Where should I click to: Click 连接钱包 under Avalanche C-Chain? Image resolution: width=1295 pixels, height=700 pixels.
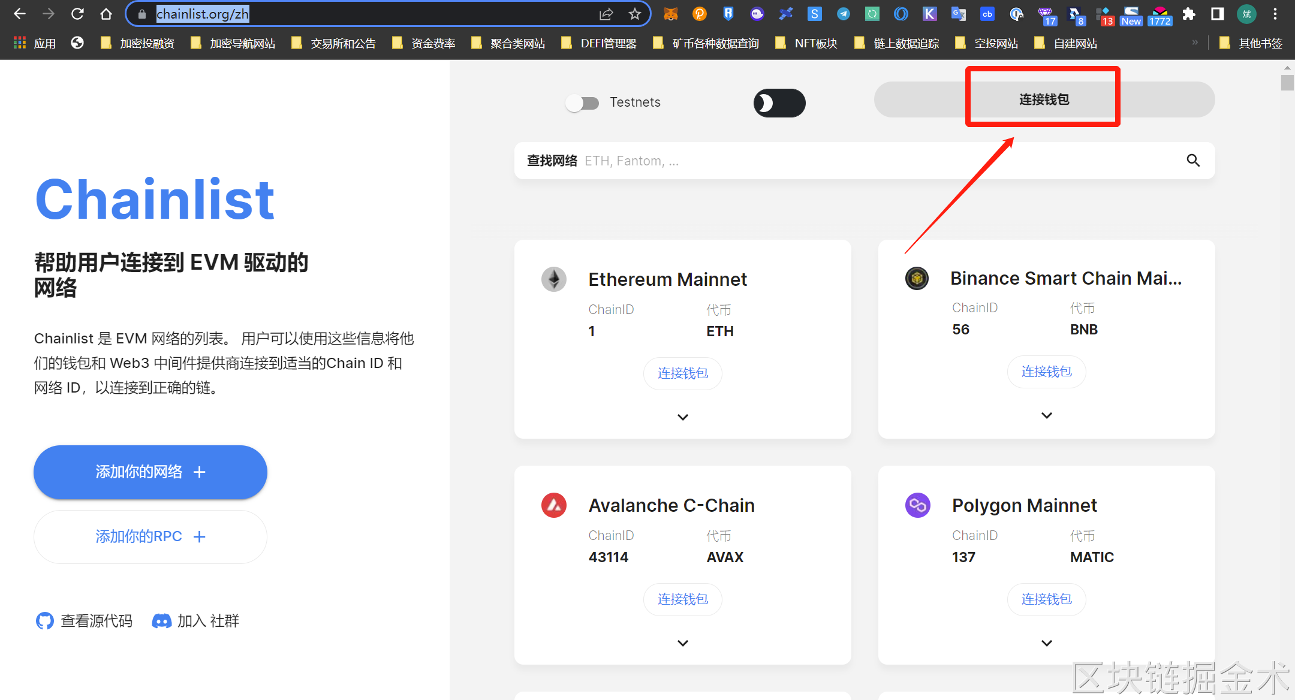pos(682,599)
